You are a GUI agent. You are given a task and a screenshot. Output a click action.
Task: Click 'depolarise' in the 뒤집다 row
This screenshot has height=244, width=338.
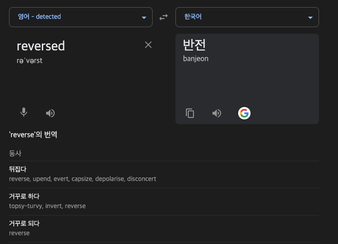(x=110, y=179)
